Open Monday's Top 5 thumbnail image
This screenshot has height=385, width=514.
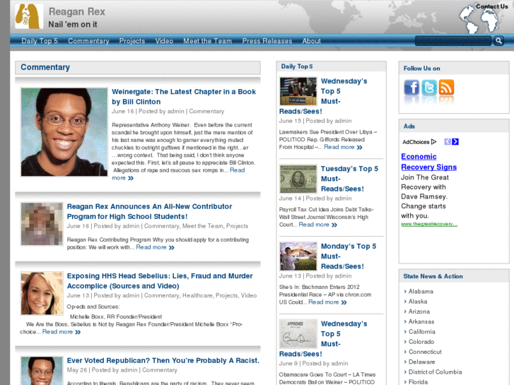[x=298, y=256]
